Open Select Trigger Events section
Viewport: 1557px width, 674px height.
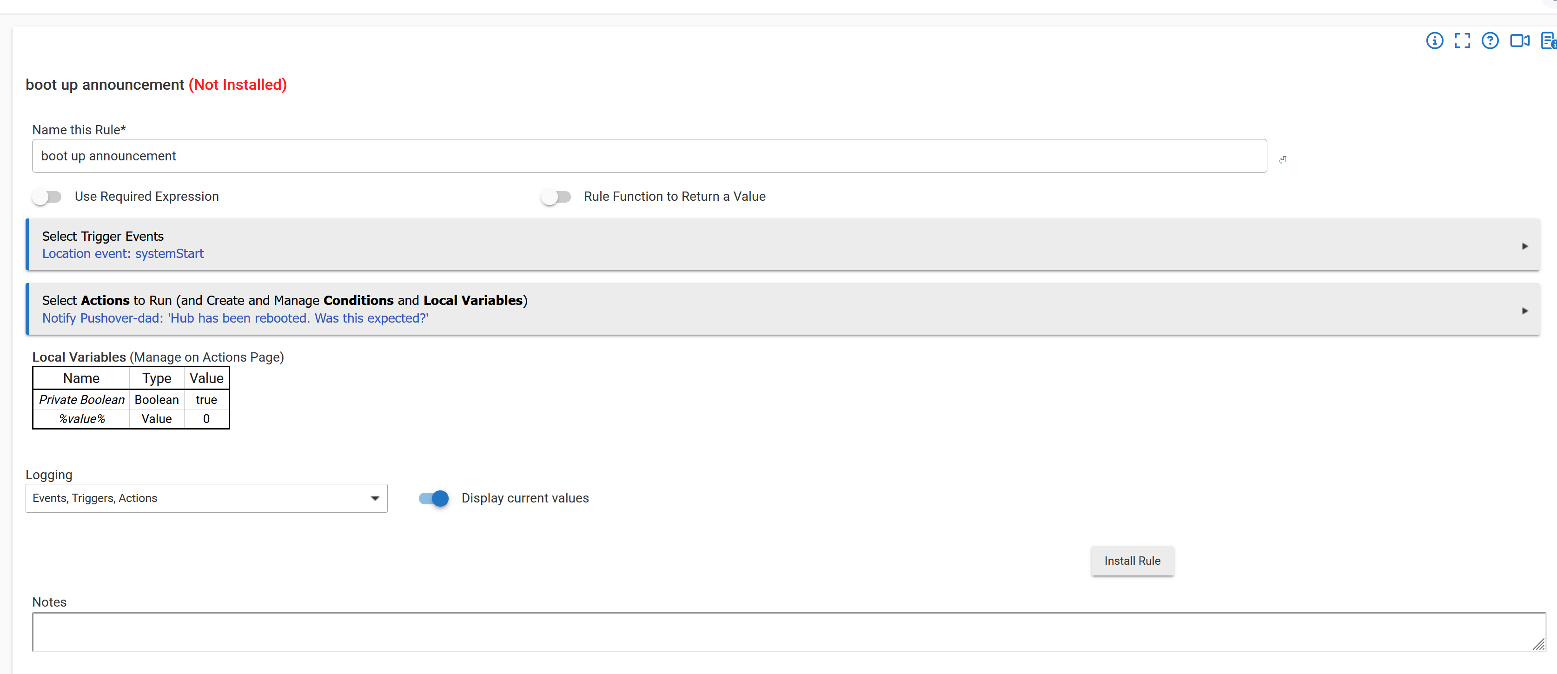(x=783, y=244)
